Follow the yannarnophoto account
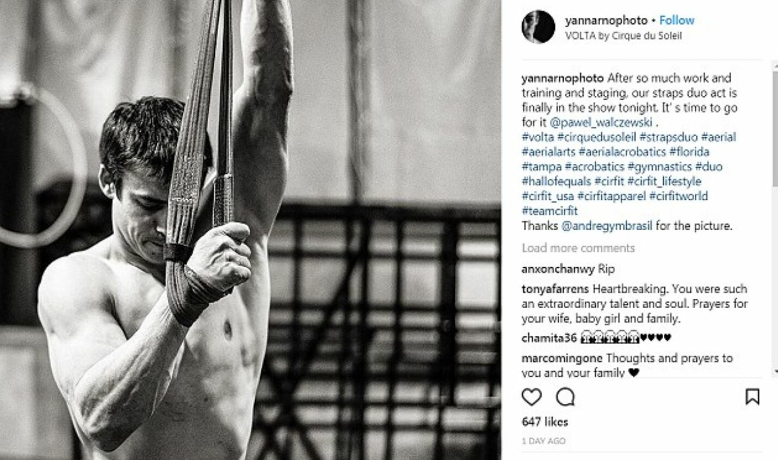The height and width of the screenshot is (460, 778). click(677, 20)
